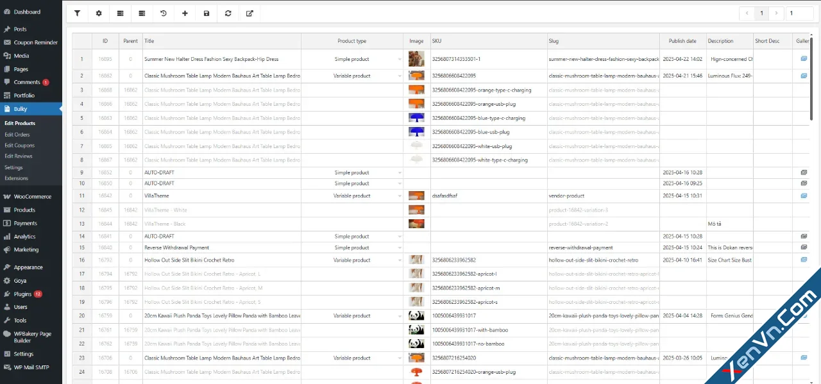Add a new product with the plus icon
Image resolution: width=821 pixels, height=384 pixels.
[x=185, y=13]
